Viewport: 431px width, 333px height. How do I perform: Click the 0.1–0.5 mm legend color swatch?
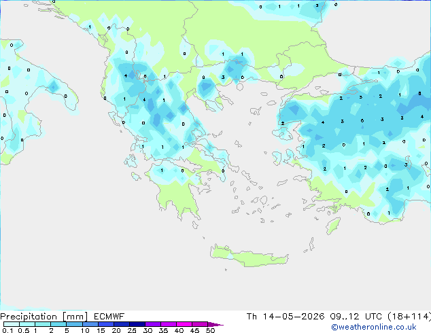[12, 324]
